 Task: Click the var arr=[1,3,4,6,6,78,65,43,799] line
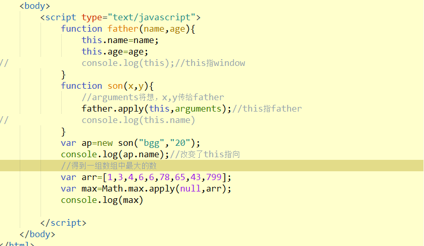click(146, 177)
